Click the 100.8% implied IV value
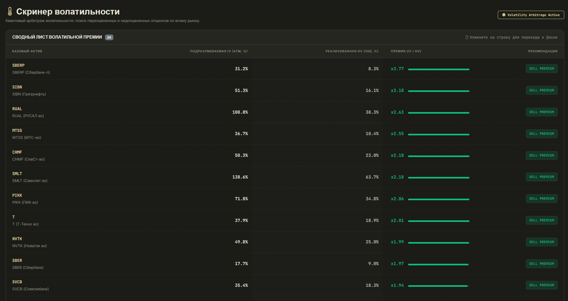Viewport: 568px width, 301px height. (240, 112)
